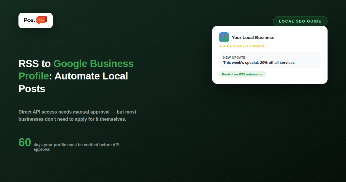Click the LOCAL SEO GUIDE badge

click(300, 21)
